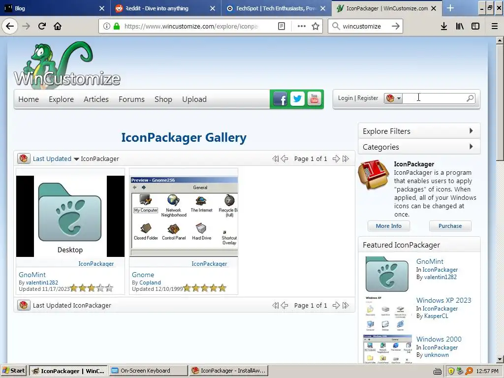Open the browser home page icon
Image resolution: width=504 pixels, height=378 pixels.
58,26
